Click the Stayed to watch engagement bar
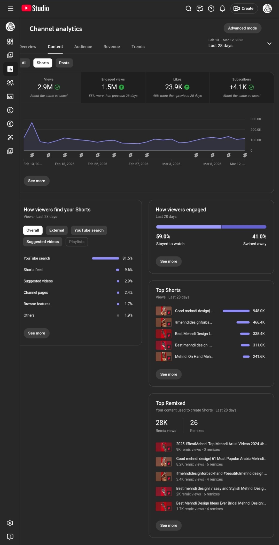Image resolution: width=279 pixels, height=545 pixels. pos(188,227)
